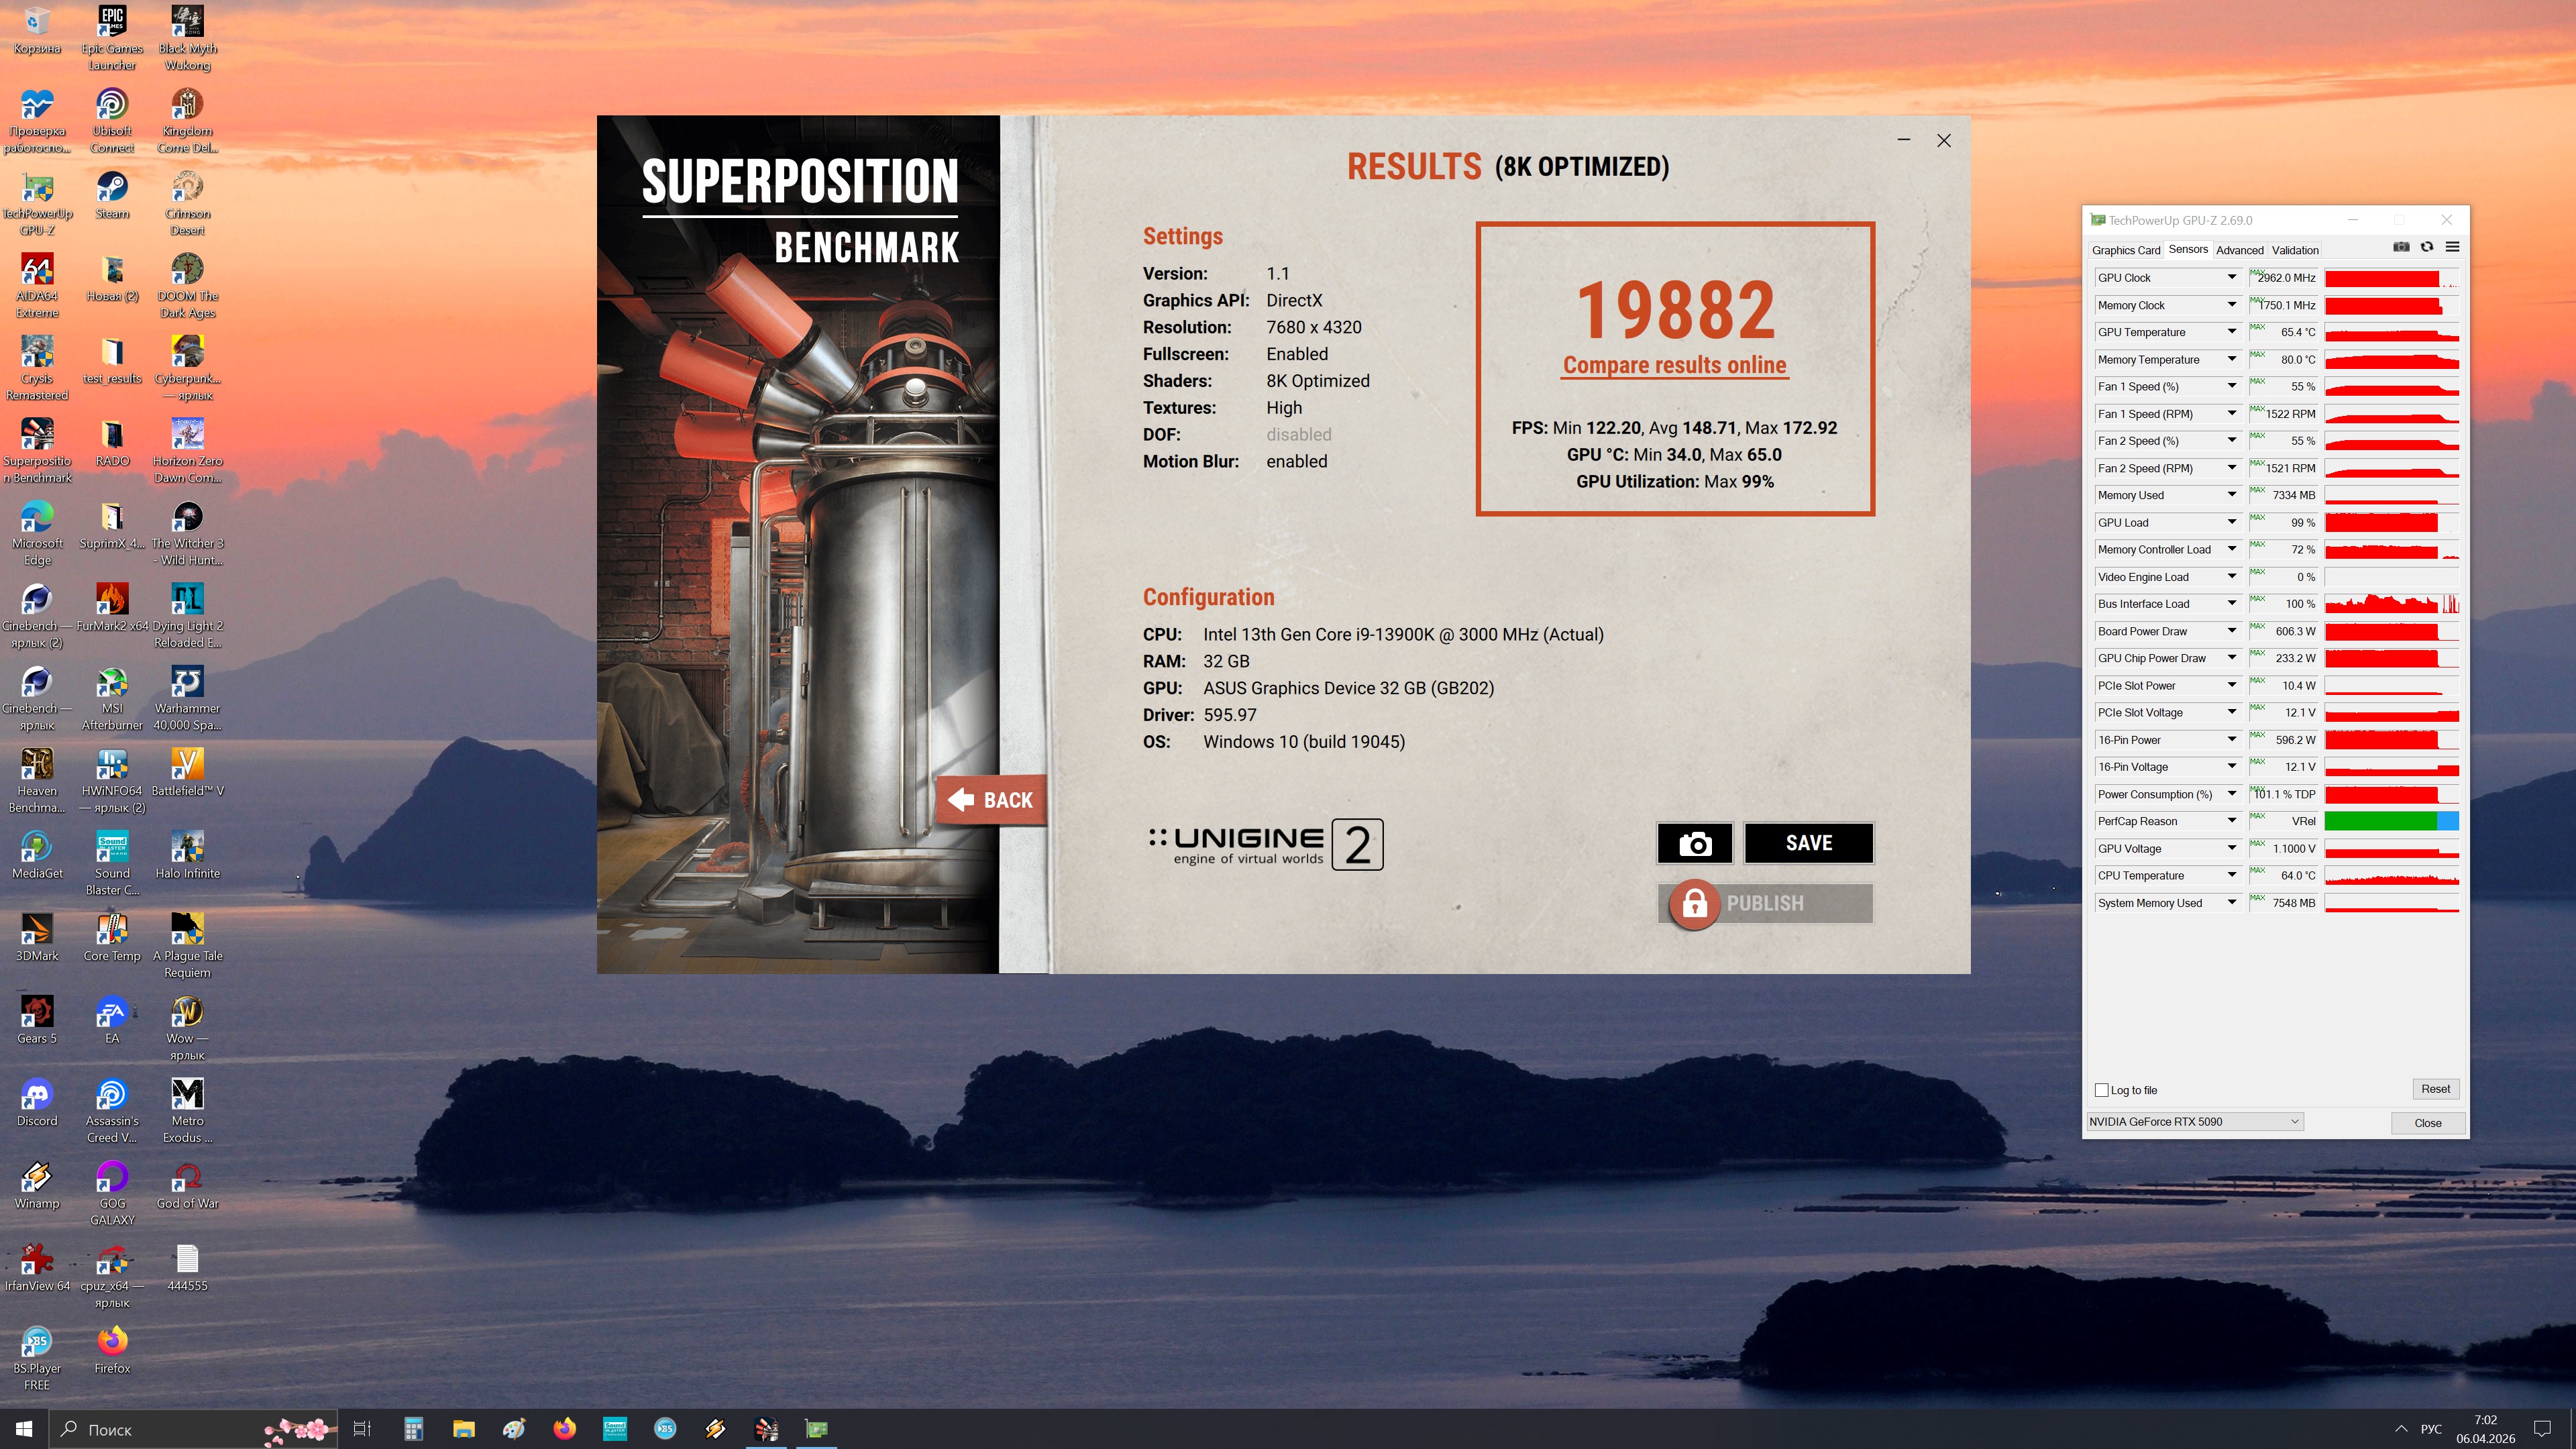Expand GPU Clock sensor dropdown
This screenshot has width=2576, height=1449.
click(2231, 277)
